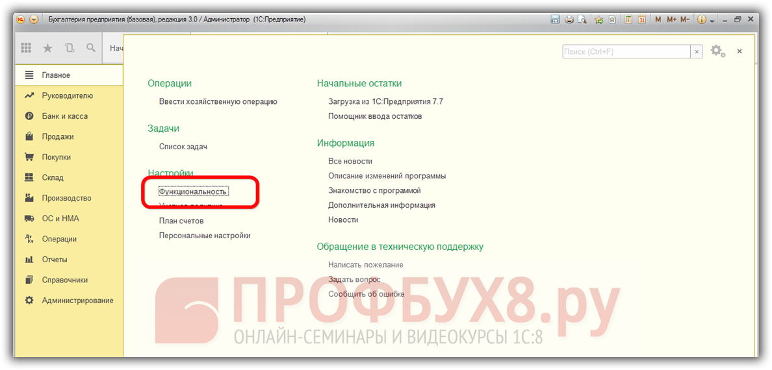Expand the arrow next to Info icon
Image resolution: width=772 pixels, height=370 pixels.
(712, 21)
